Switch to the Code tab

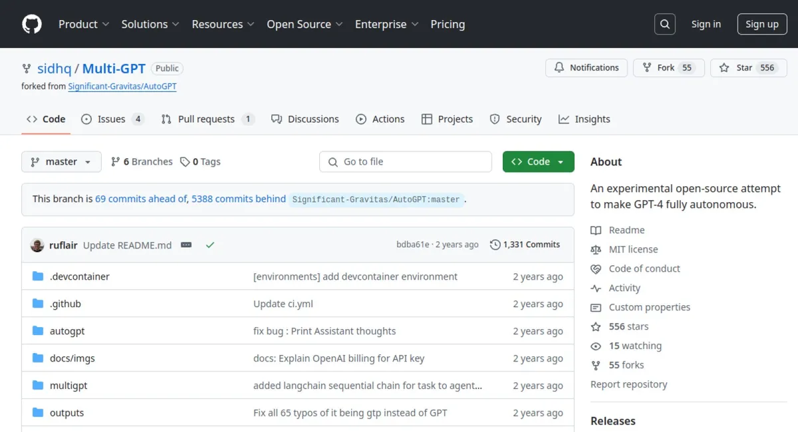[46, 119]
